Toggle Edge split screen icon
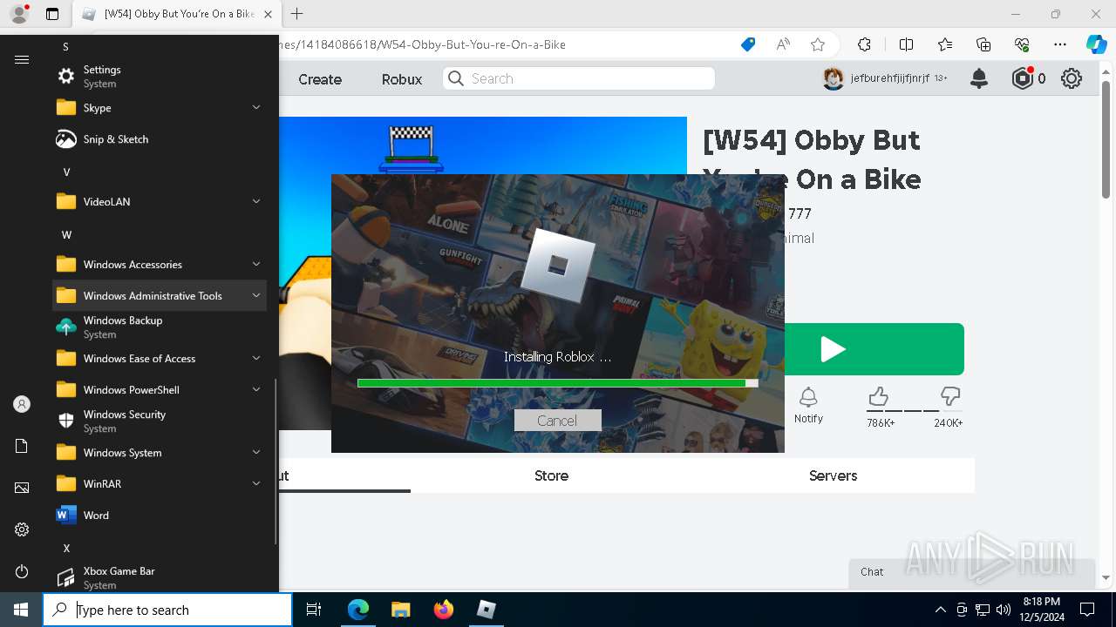This screenshot has width=1116, height=627. pyautogui.click(x=906, y=44)
